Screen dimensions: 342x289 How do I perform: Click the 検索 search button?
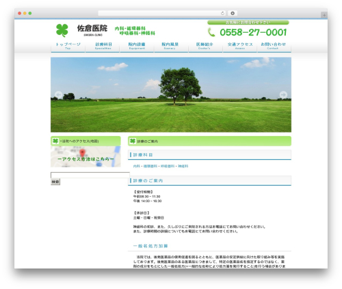point(55,182)
